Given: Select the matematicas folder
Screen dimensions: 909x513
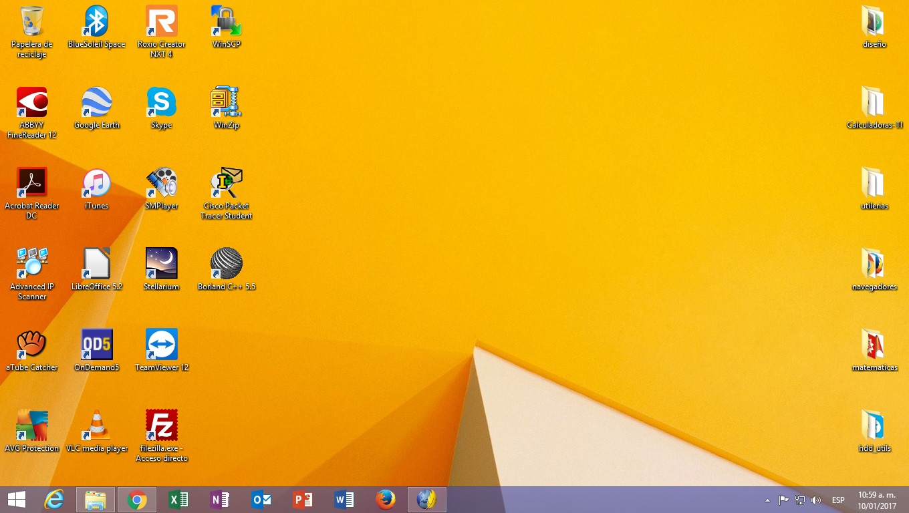Looking at the screenshot, I should click(x=874, y=345).
